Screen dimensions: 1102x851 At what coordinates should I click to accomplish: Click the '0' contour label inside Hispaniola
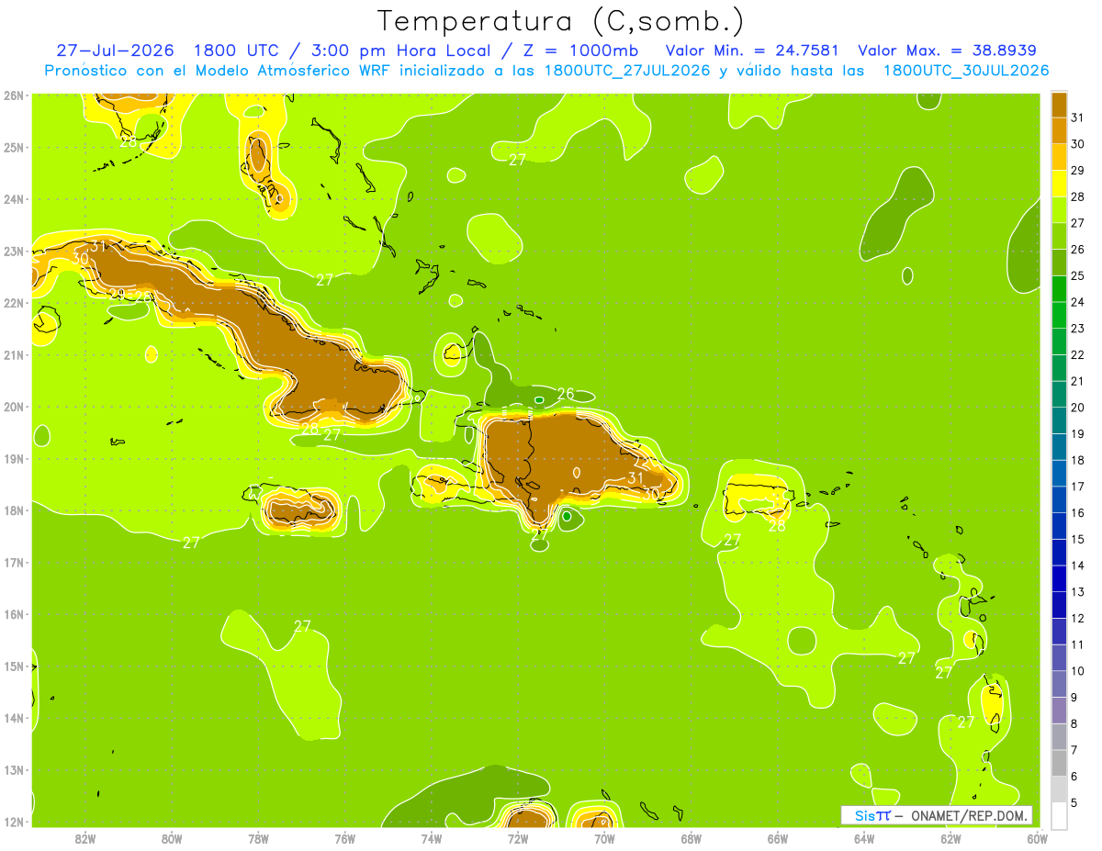coord(576,473)
